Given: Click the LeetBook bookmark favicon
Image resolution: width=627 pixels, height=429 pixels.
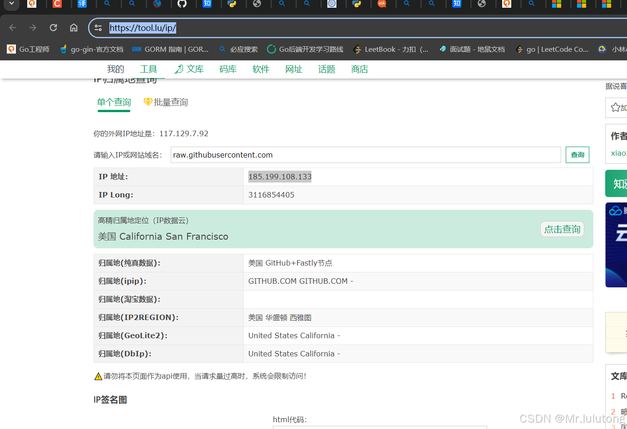Looking at the screenshot, I should point(357,49).
